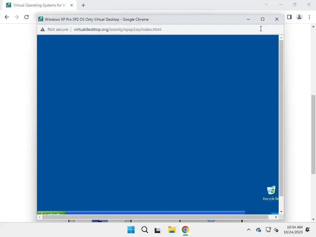The image size is (316, 237).
Task: Click the cloud info tray icon
Action: 258,230
